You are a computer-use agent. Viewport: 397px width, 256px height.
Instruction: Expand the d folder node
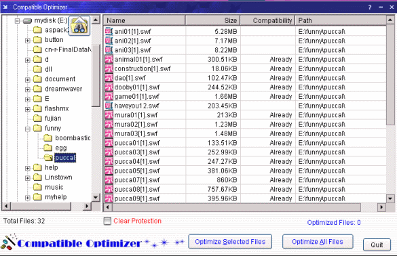coord(28,60)
